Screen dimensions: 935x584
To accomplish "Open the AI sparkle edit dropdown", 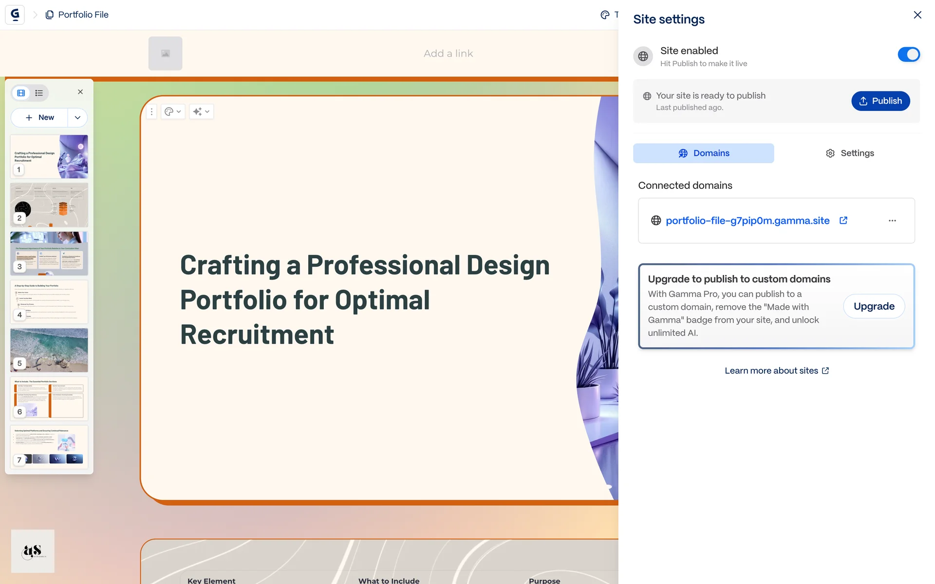I will click(201, 112).
